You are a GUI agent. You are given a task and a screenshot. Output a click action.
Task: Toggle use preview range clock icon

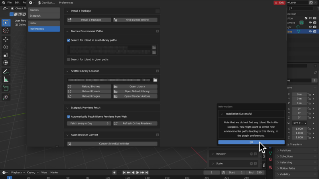pos(223,173)
